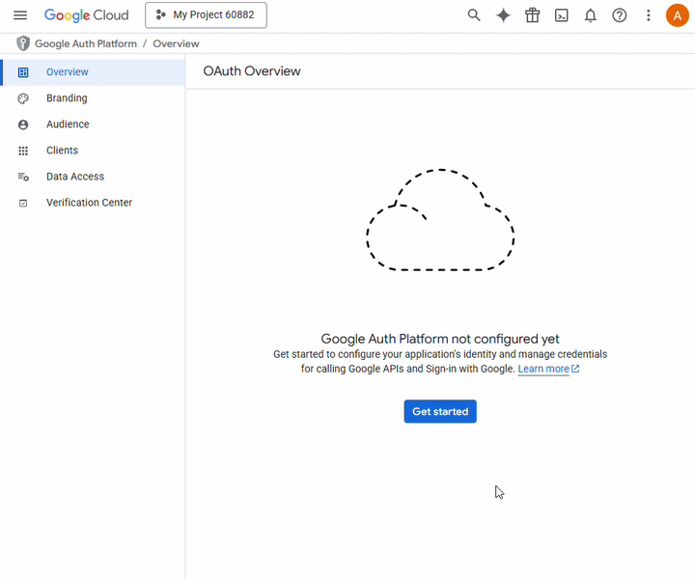Click the Google Cloud logo

tap(87, 15)
